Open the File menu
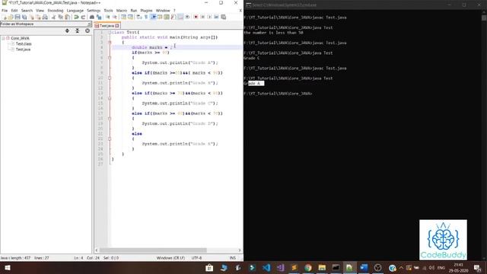Viewport: 487px width, 274px height. 5,11
